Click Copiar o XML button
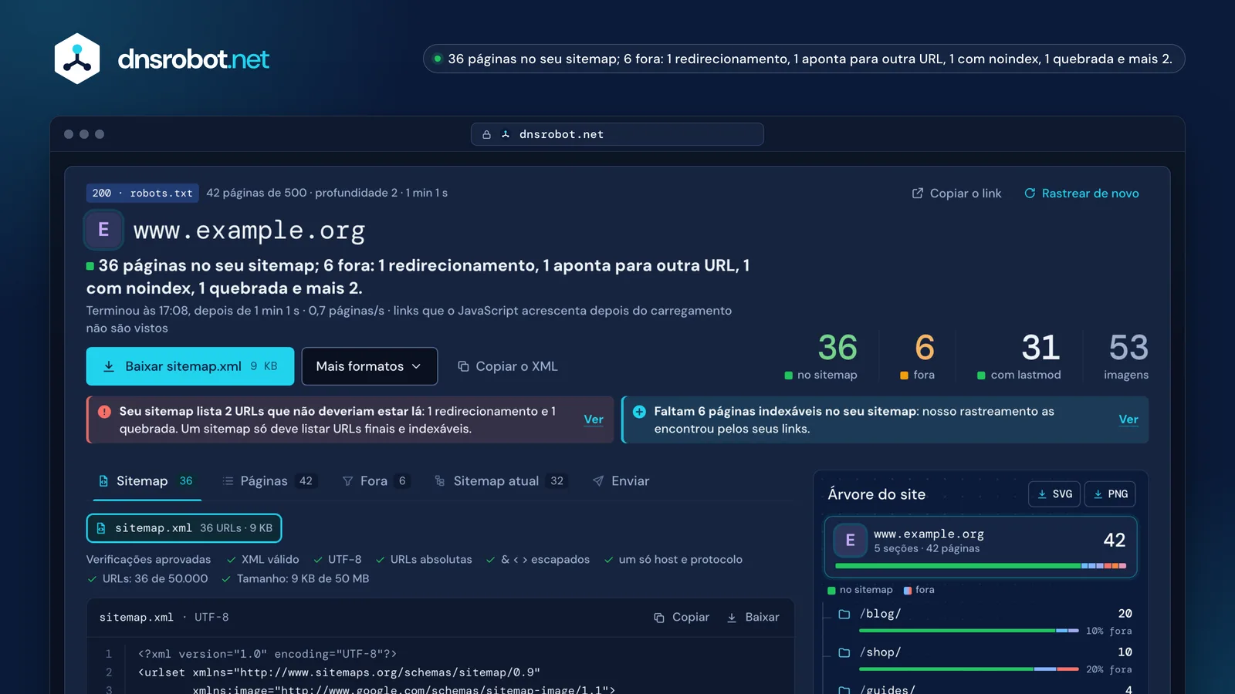 tap(507, 366)
